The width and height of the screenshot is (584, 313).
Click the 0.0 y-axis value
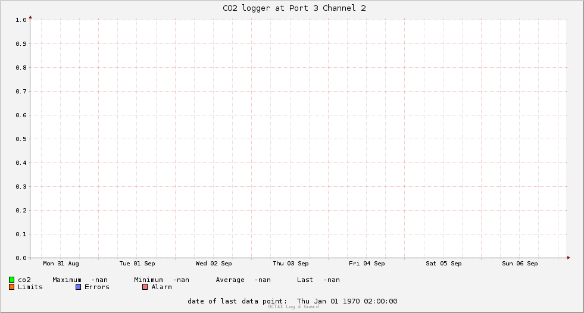(21, 258)
